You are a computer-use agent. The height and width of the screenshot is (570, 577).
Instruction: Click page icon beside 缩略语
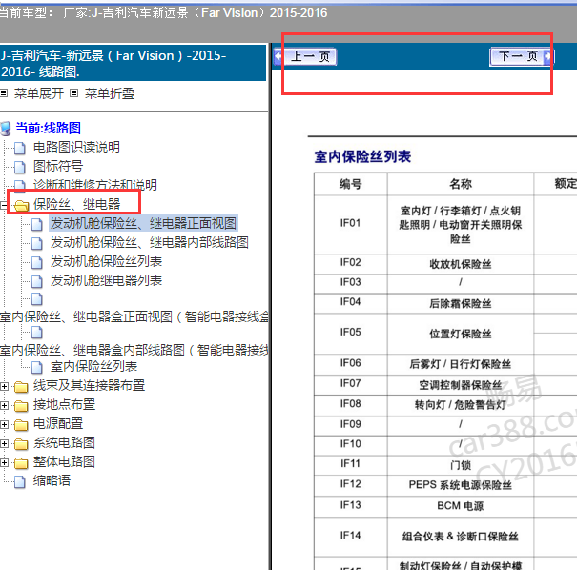pos(20,481)
